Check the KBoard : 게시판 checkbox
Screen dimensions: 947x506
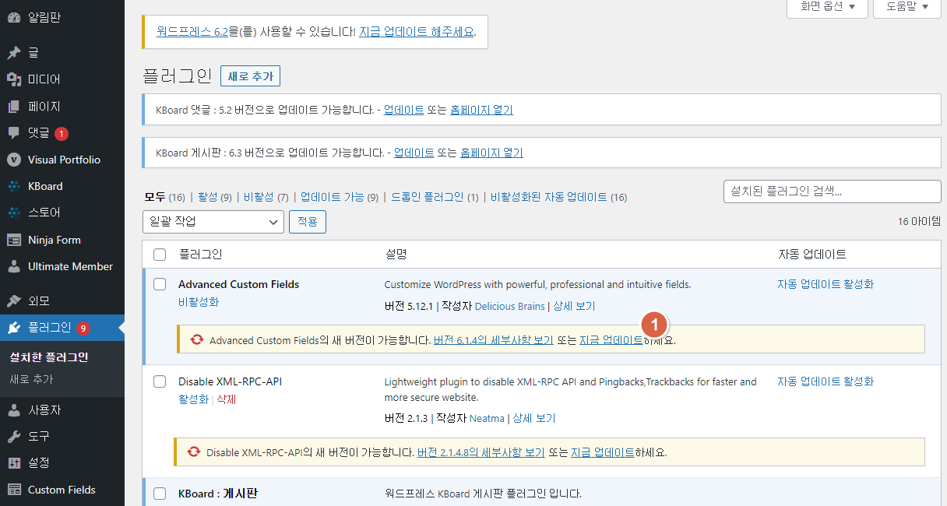(x=160, y=494)
